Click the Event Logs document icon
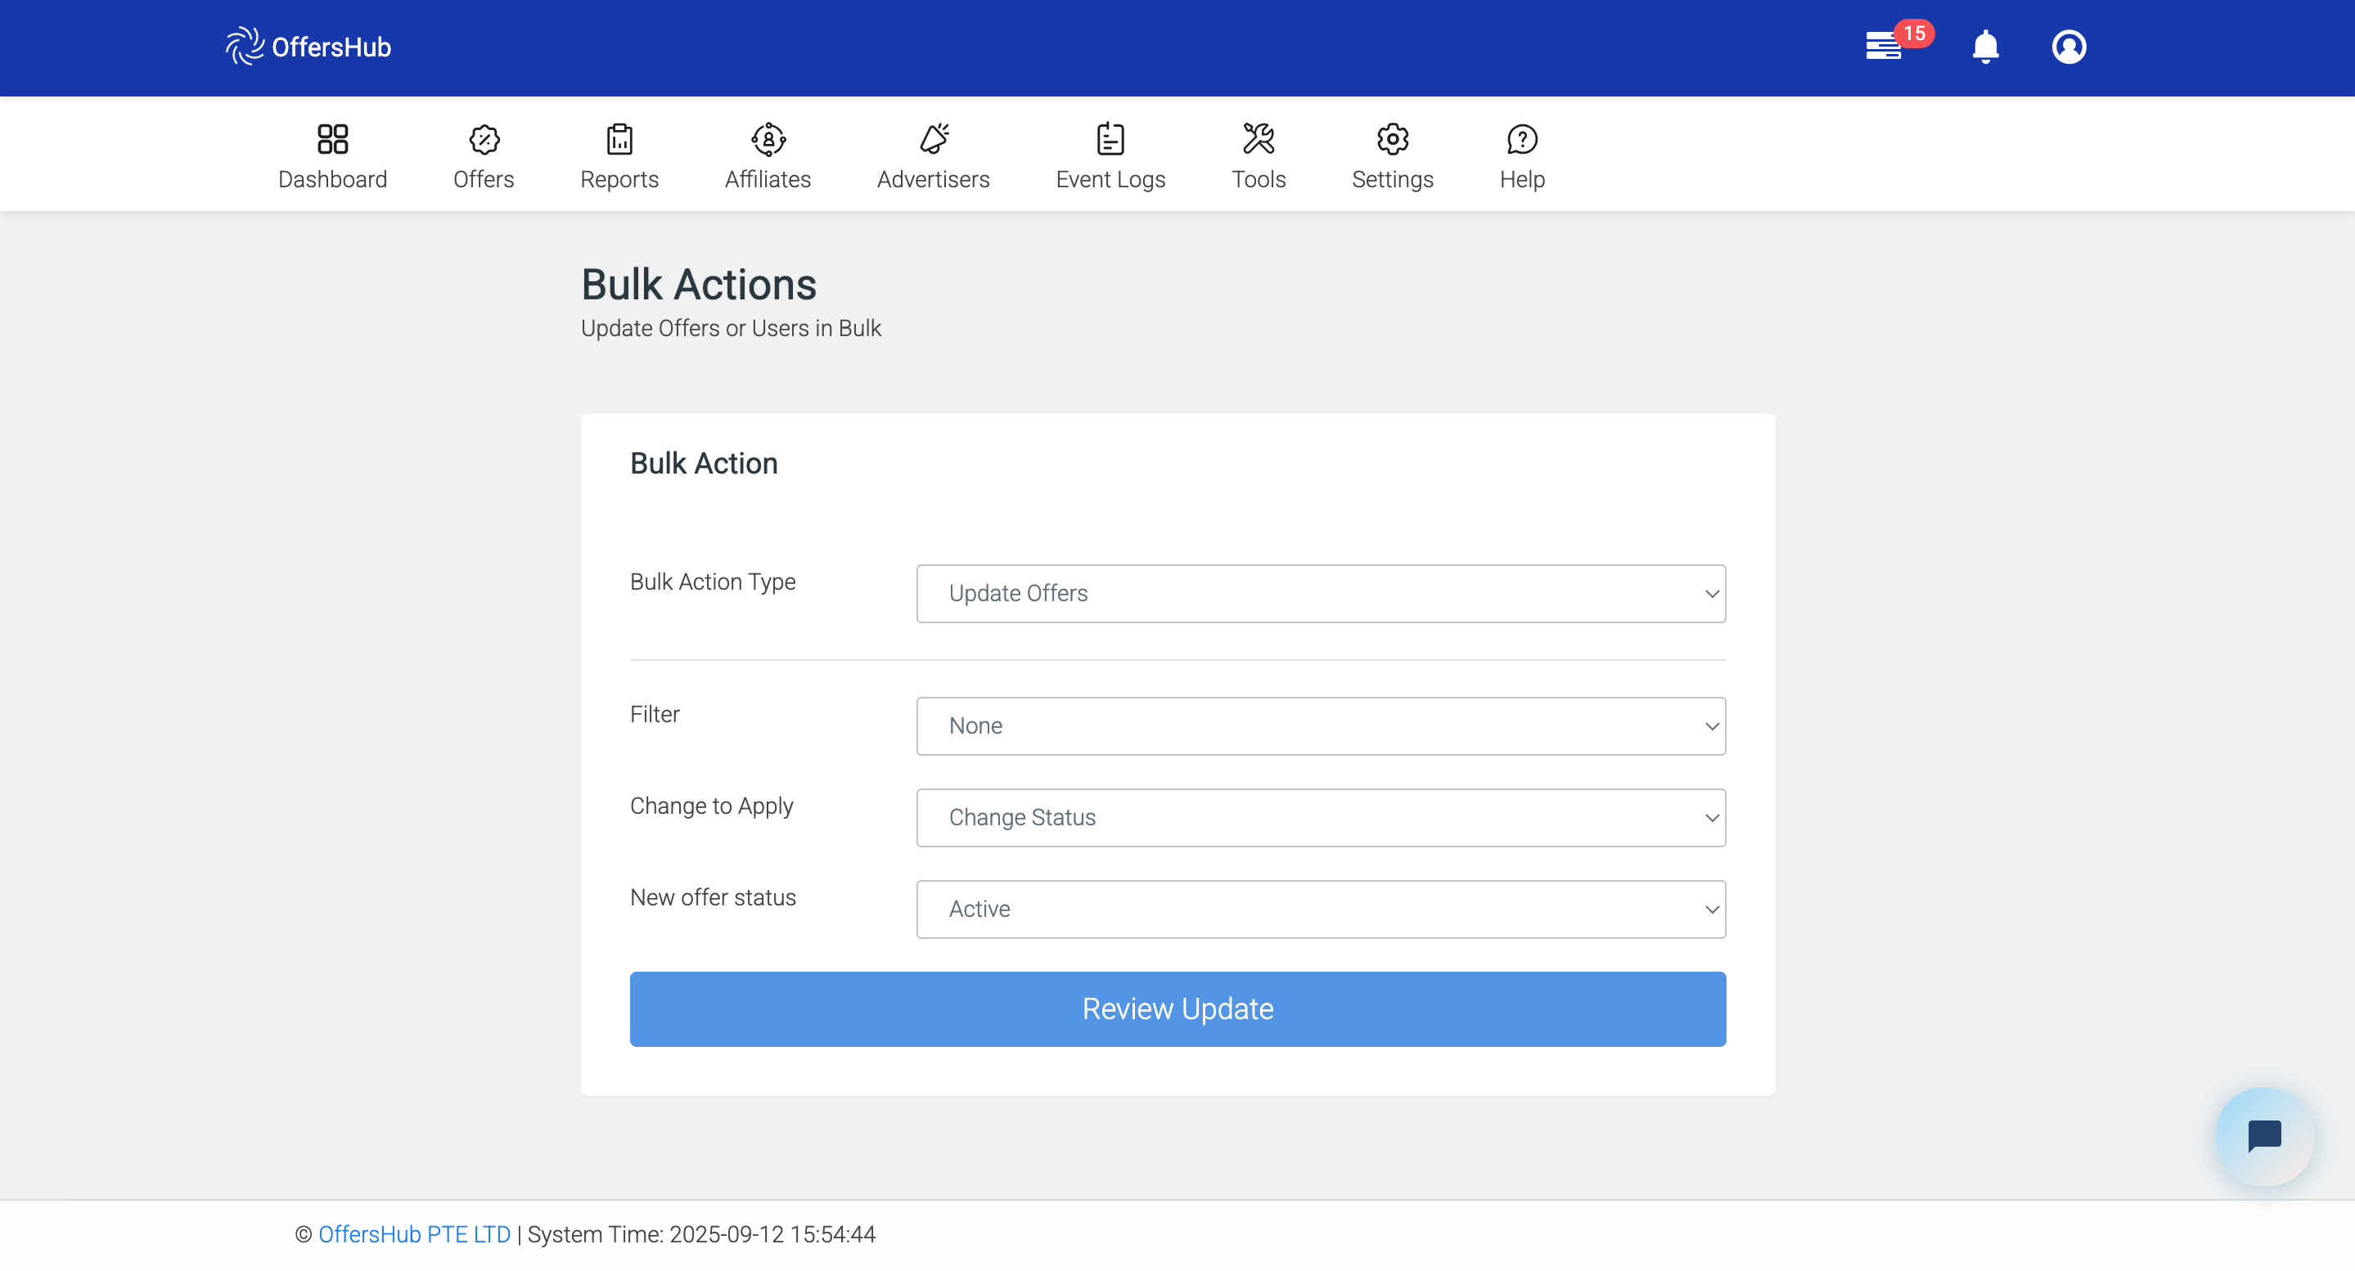This screenshot has width=2355, height=1271. (x=1110, y=139)
